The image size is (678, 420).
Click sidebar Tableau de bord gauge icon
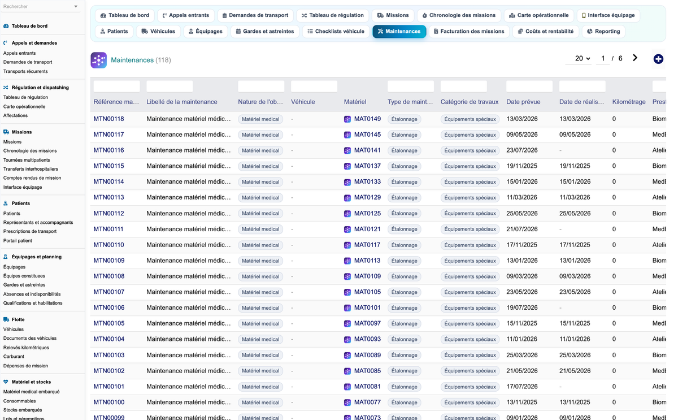6,26
